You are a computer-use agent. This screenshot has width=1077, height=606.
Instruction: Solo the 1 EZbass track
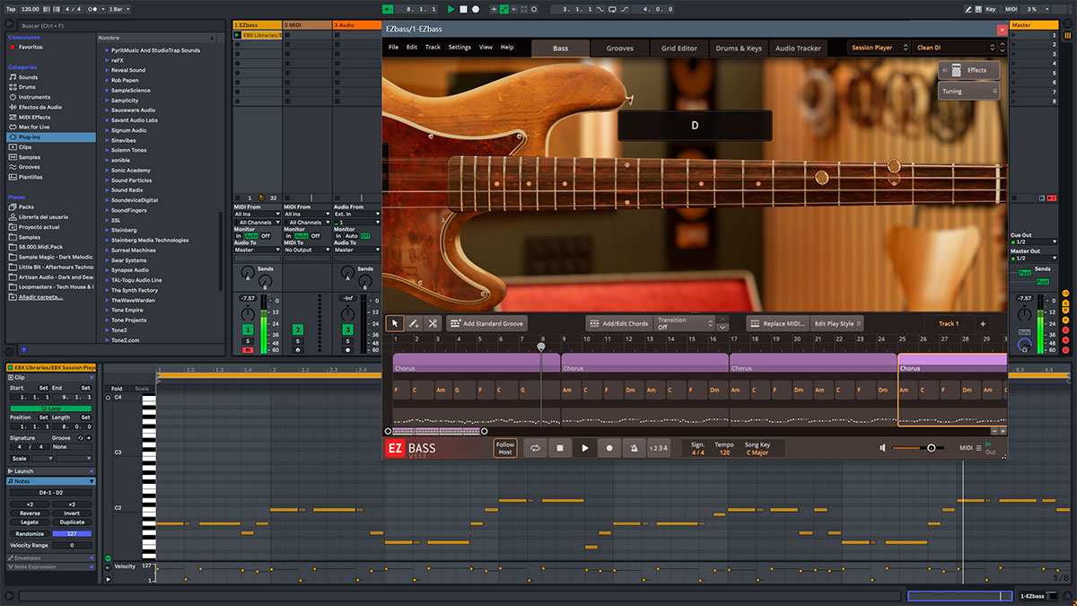tap(248, 341)
